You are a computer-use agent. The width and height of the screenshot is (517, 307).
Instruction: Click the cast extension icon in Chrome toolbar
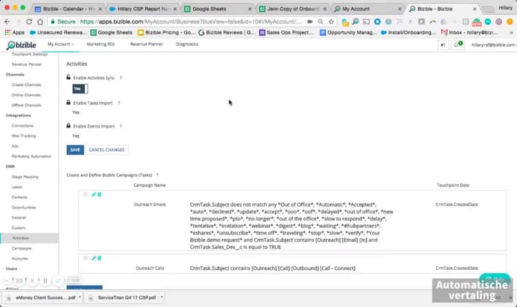click(366, 22)
